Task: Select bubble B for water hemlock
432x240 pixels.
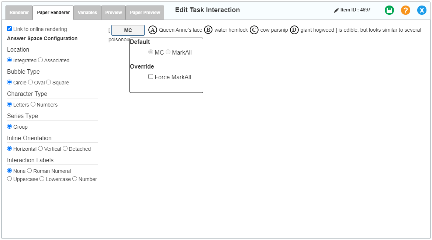Action: coord(208,30)
